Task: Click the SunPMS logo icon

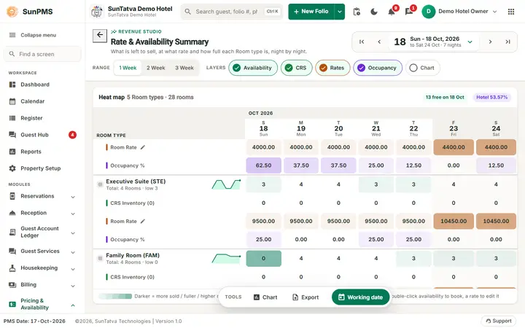Action: point(12,12)
